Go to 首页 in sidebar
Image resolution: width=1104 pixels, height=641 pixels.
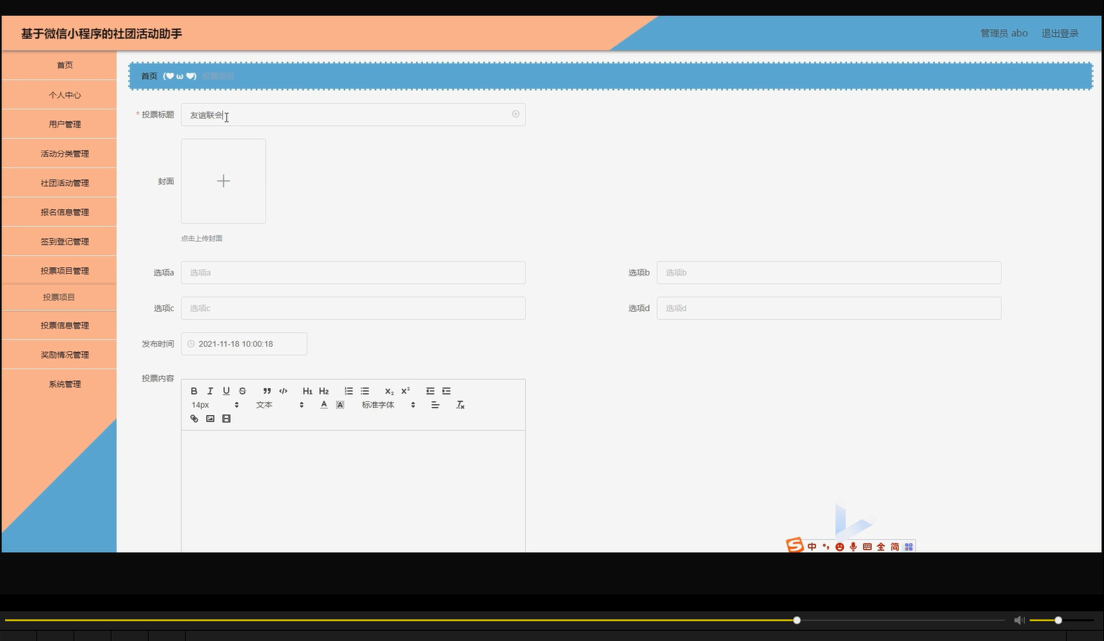(x=59, y=65)
